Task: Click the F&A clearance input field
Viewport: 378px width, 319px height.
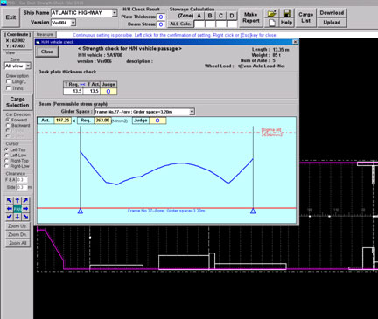Action: point(22,180)
